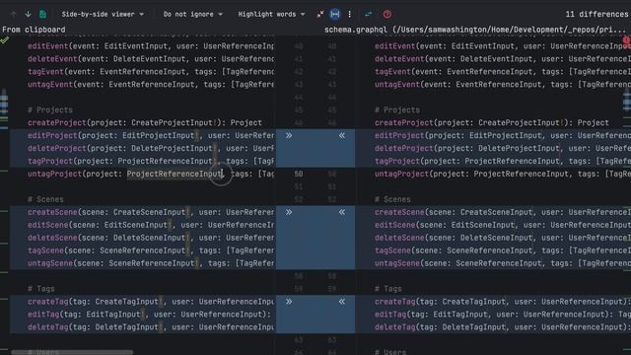Image resolution: width=631 pixels, height=355 pixels.
Task: Click the left pane change marker stripe
Action: [4, 104]
